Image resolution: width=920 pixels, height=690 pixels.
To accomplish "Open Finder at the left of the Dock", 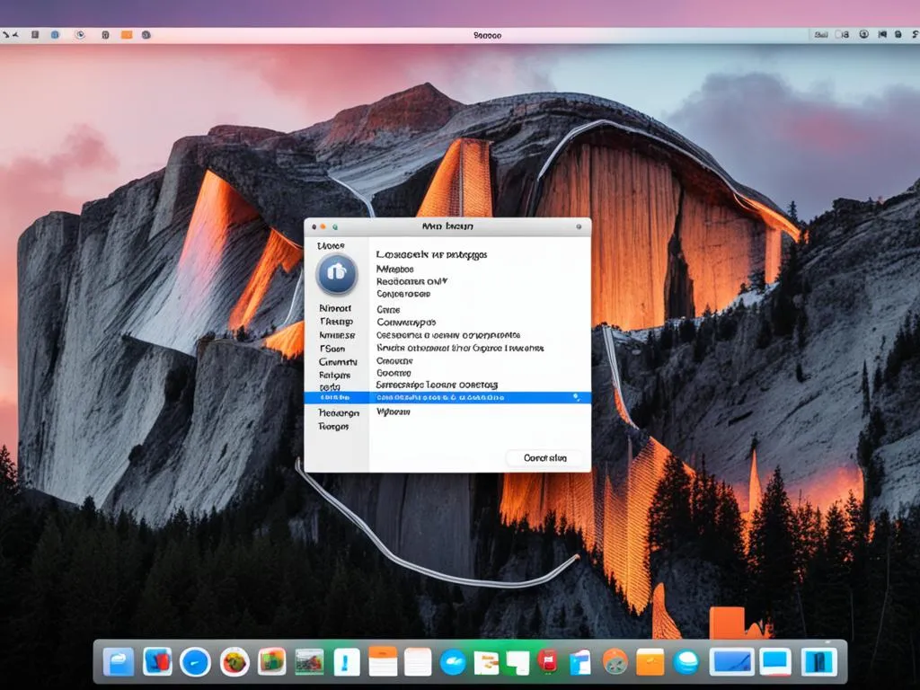I will pos(119,665).
